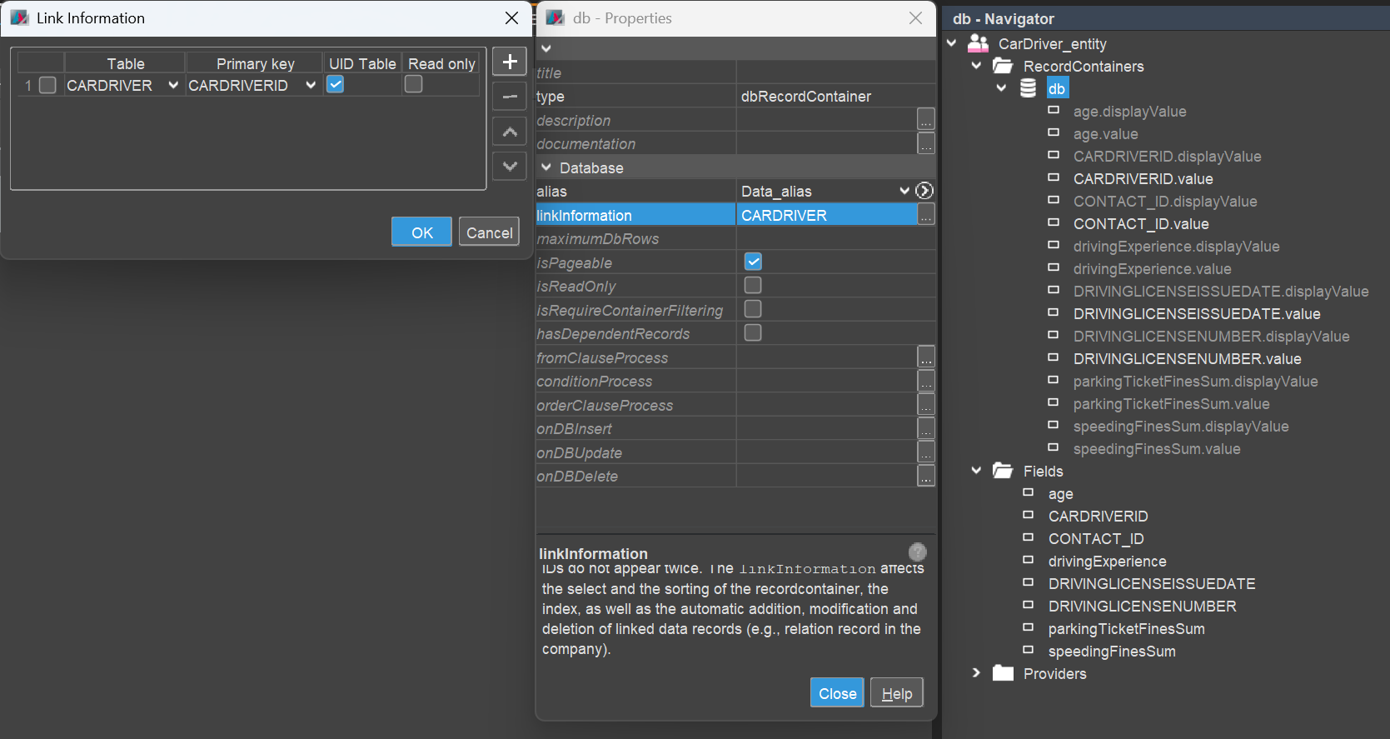The height and width of the screenshot is (739, 1390).
Task: Click the arrow icon beside Data_alias
Action: 924,191
